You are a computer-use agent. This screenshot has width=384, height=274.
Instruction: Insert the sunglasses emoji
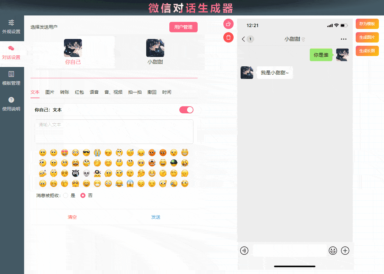(x=86, y=153)
